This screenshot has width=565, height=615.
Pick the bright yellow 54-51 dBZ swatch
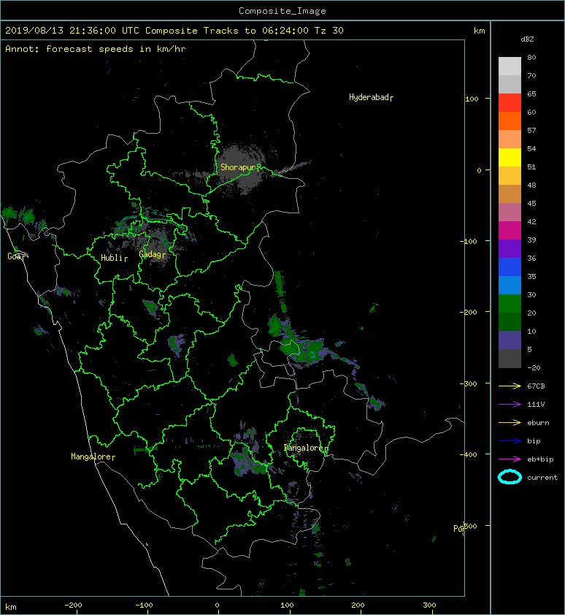click(510, 157)
